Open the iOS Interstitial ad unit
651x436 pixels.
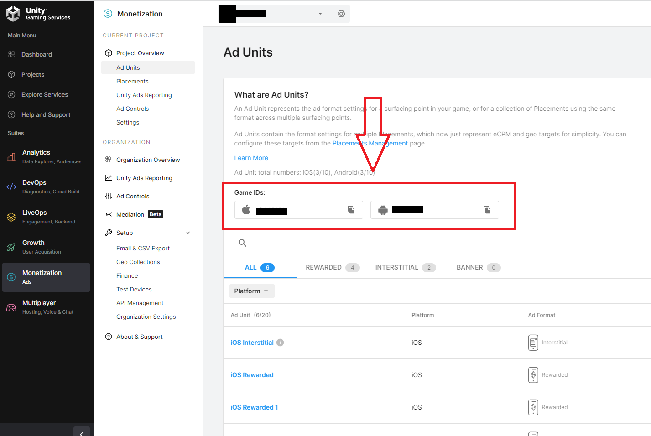(x=252, y=343)
